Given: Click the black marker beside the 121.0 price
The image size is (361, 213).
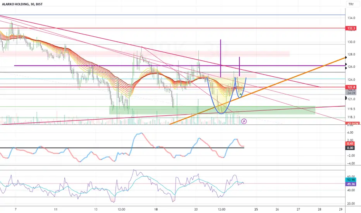Looking at the screenshot, I should [346, 98].
